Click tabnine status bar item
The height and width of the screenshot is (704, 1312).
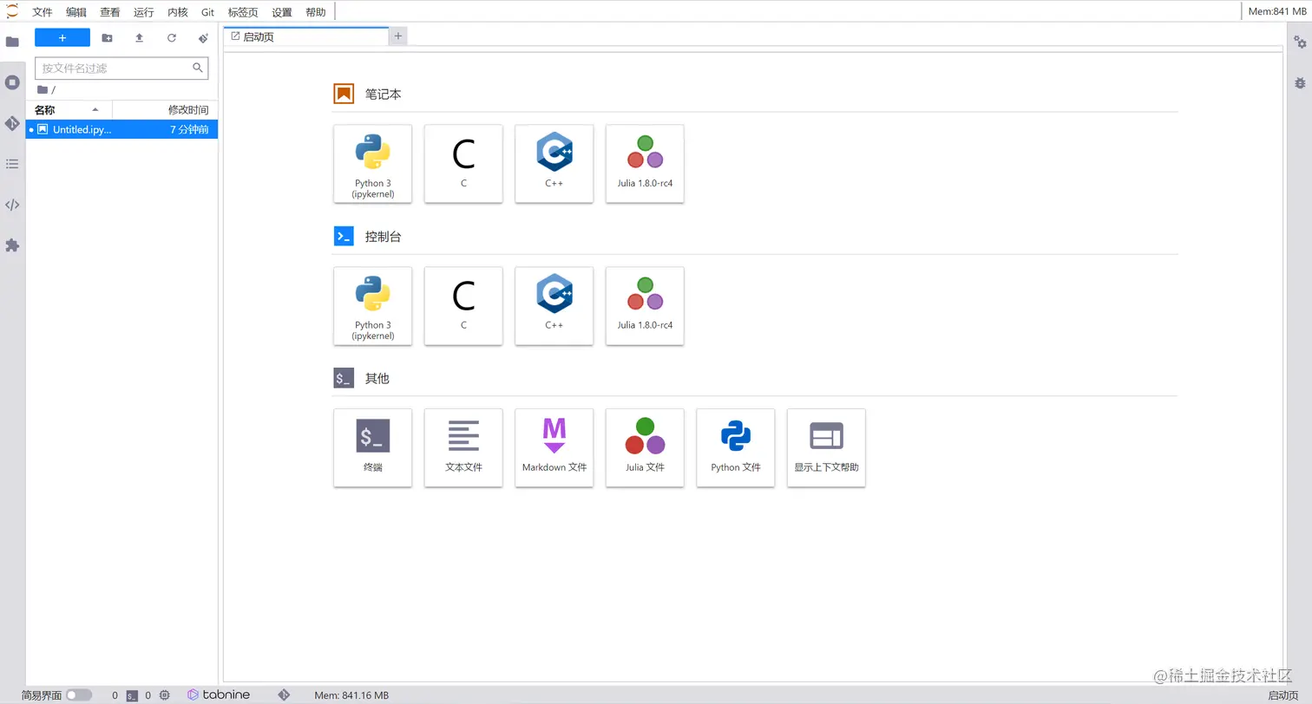pyautogui.click(x=219, y=695)
